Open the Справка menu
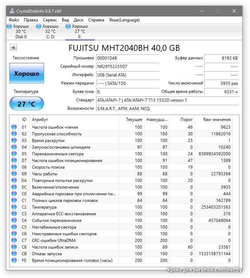This screenshot has width=250, height=278. click(96, 20)
